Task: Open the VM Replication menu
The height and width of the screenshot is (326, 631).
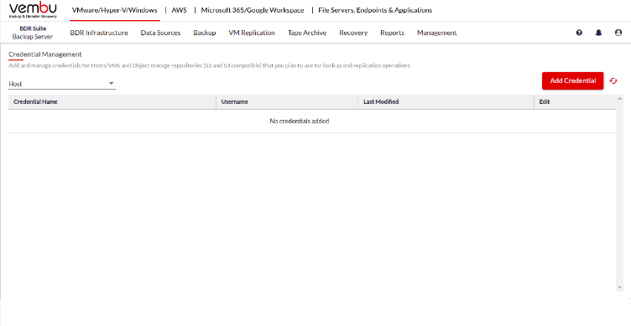Action: pos(252,33)
